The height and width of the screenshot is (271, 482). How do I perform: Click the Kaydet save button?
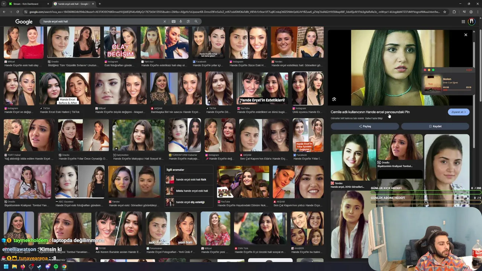click(x=435, y=126)
